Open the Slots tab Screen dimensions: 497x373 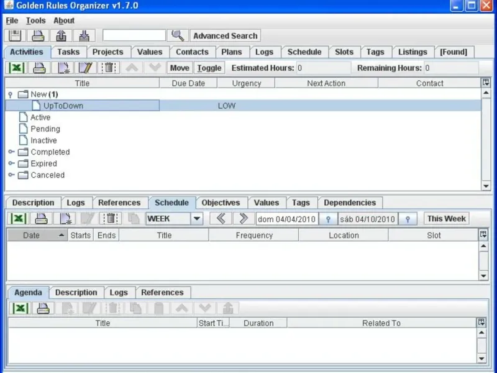344,52
